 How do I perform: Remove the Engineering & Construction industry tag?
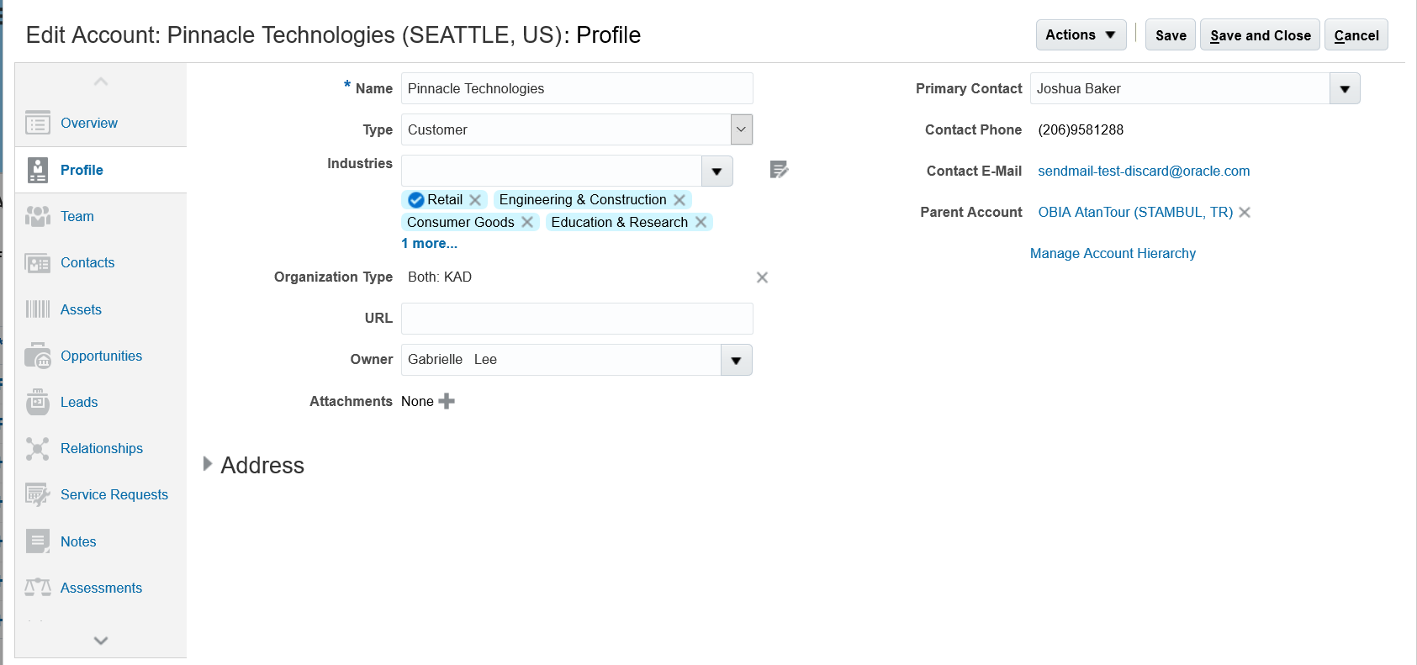(x=679, y=200)
